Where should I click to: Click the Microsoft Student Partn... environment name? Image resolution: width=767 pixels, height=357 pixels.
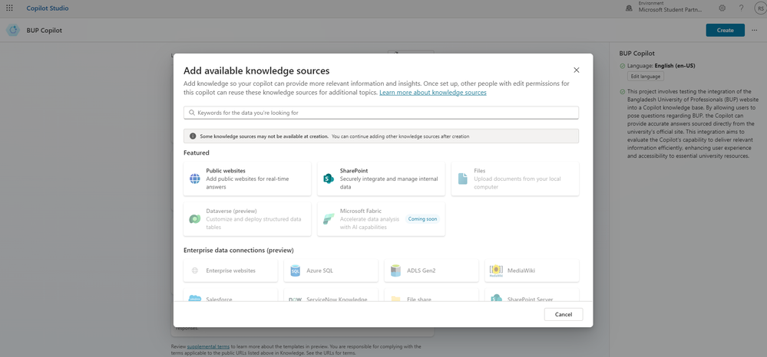670,10
